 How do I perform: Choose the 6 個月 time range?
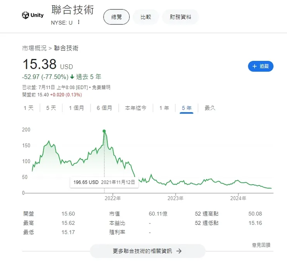point(104,108)
